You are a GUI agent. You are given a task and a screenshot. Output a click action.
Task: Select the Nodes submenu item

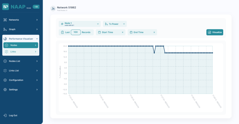[21, 45]
